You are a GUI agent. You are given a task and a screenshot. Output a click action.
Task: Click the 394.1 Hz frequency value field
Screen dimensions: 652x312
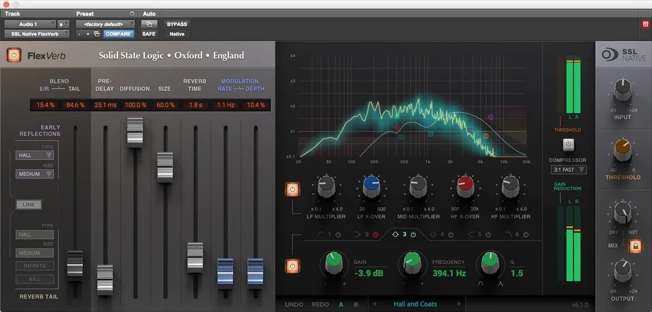point(449,274)
